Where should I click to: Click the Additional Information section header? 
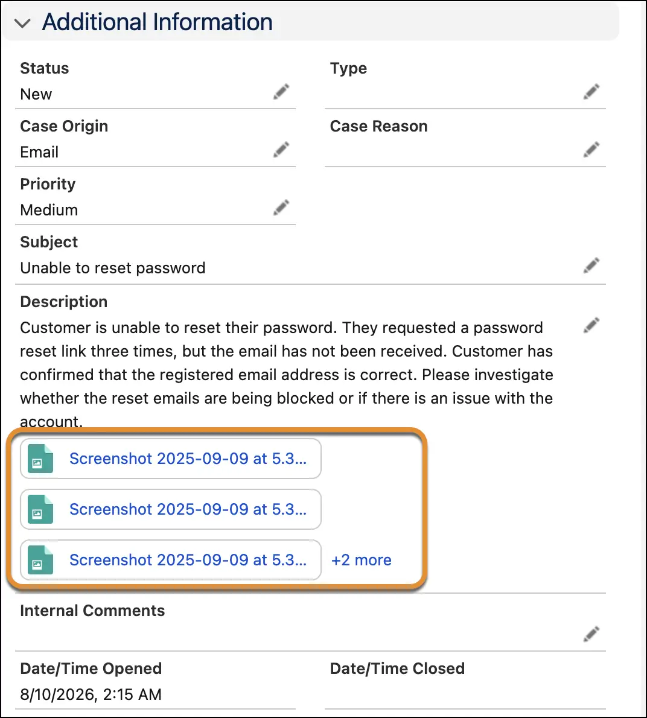click(157, 22)
